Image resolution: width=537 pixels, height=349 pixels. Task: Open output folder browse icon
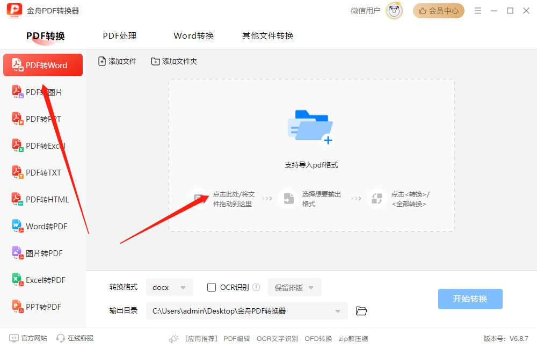[x=361, y=311]
